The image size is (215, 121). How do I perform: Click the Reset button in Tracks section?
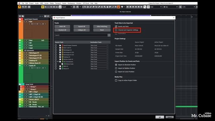click(102, 30)
